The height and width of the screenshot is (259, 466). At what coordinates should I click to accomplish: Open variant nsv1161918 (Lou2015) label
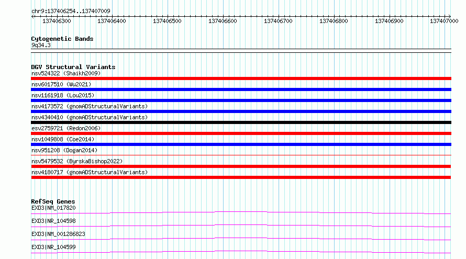(x=63, y=95)
